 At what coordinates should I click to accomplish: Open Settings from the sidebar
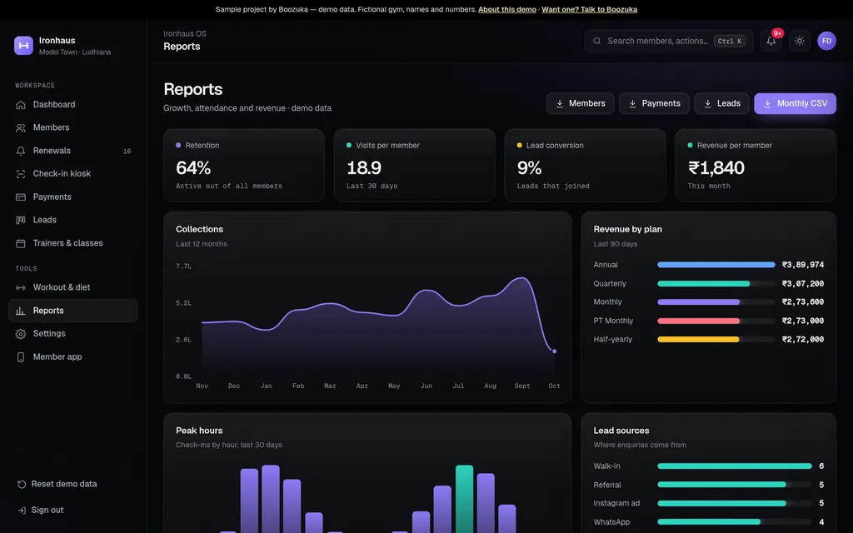(x=73, y=333)
